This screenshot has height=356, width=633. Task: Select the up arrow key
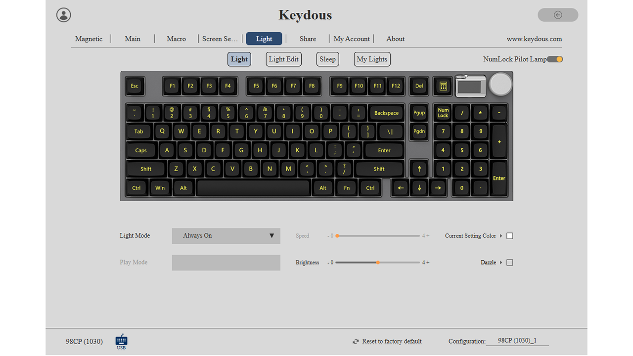pyautogui.click(x=419, y=169)
